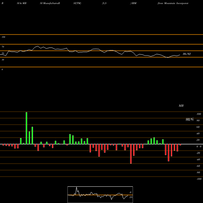203x203 pixels.
Task: Click the tallest green MR histogram bar
Action: (26, 128)
